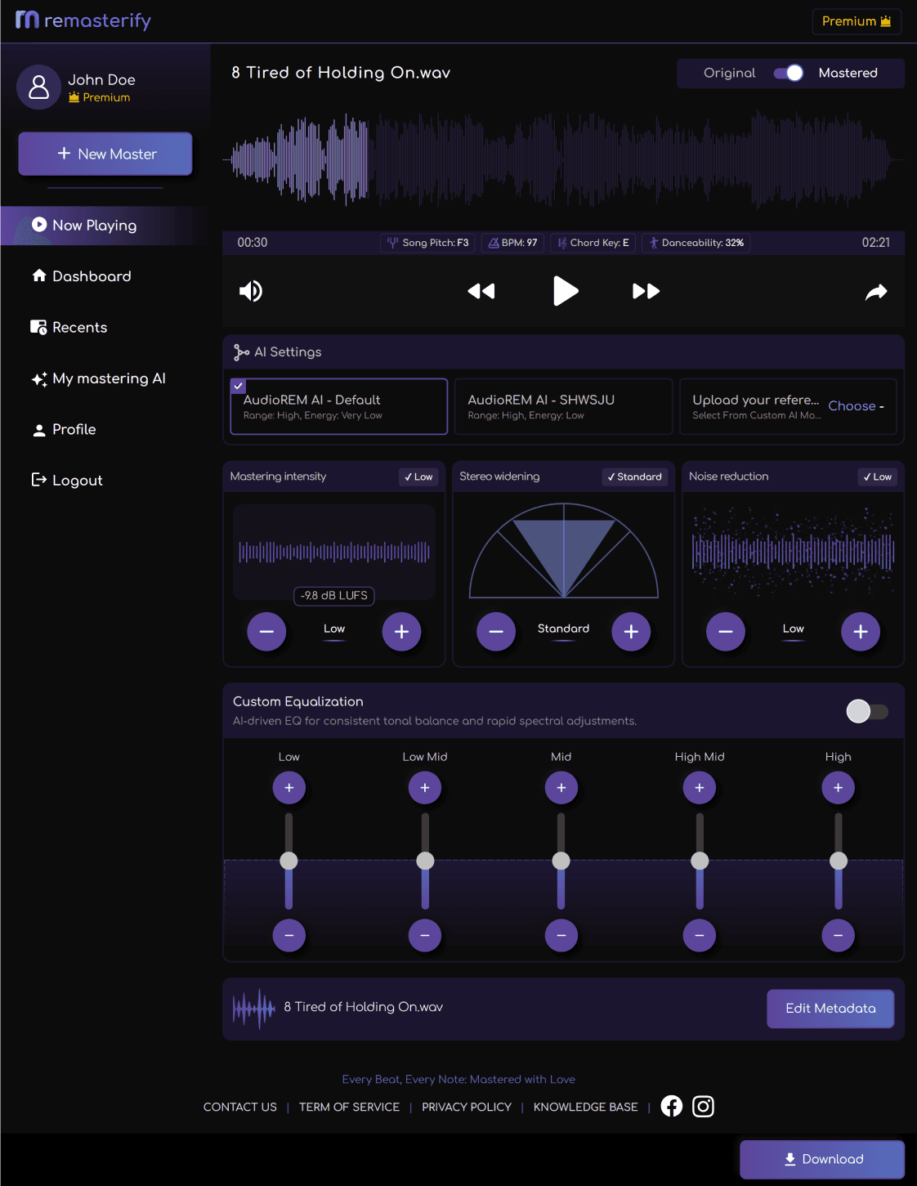Click the Edit Metadata button
This screenshot has width=917, height=1186.
tap(830, 1009)
